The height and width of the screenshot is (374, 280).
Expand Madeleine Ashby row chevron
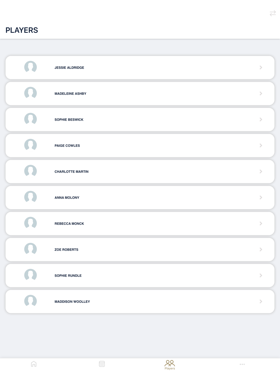click(x=261, y=93)
